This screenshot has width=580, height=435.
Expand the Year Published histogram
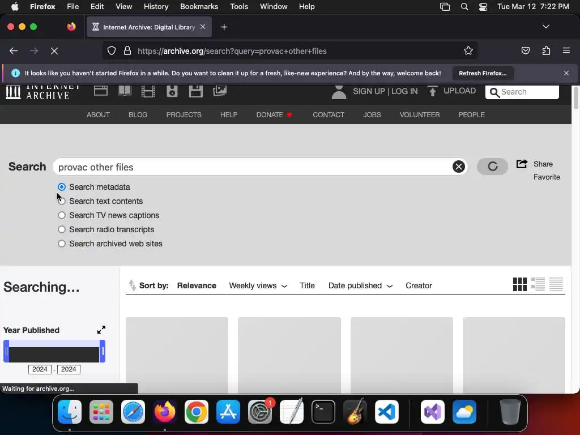coord(101,330)
